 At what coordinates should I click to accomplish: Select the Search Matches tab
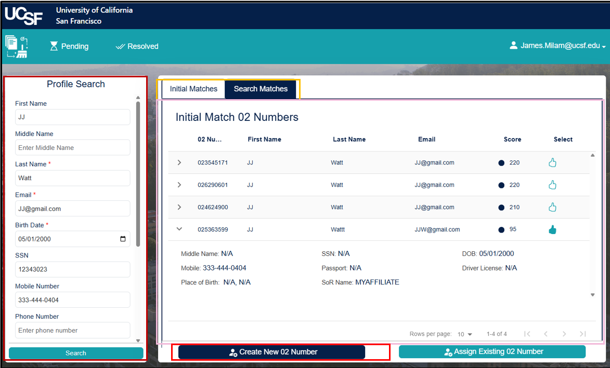point(261,89)
